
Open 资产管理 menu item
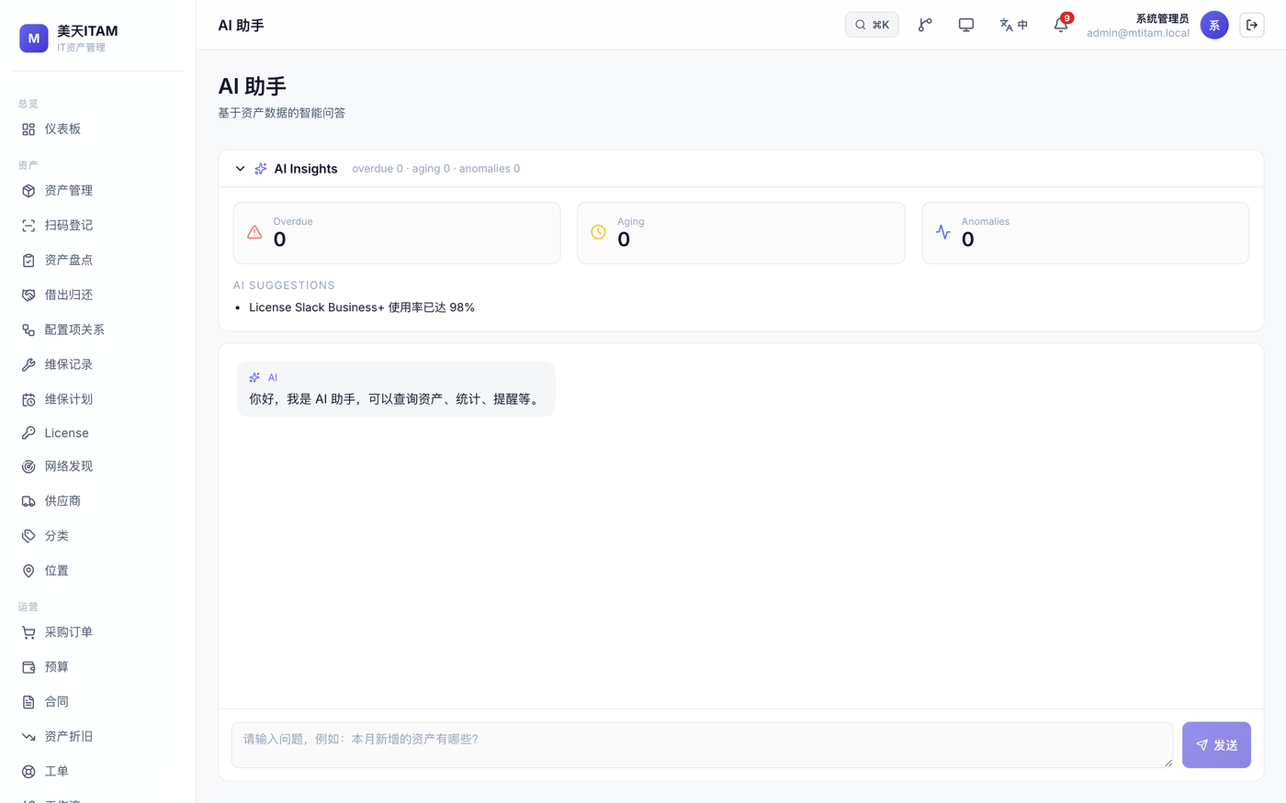97,191
